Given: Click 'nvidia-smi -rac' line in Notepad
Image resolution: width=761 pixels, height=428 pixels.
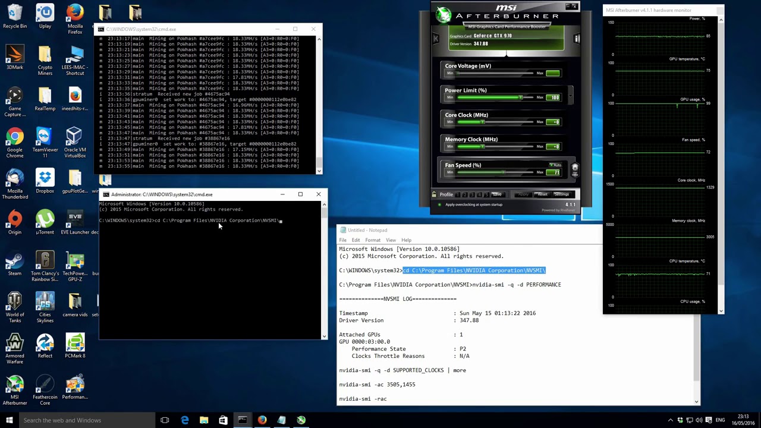Looking at the screenshot, I should point(363,399).
